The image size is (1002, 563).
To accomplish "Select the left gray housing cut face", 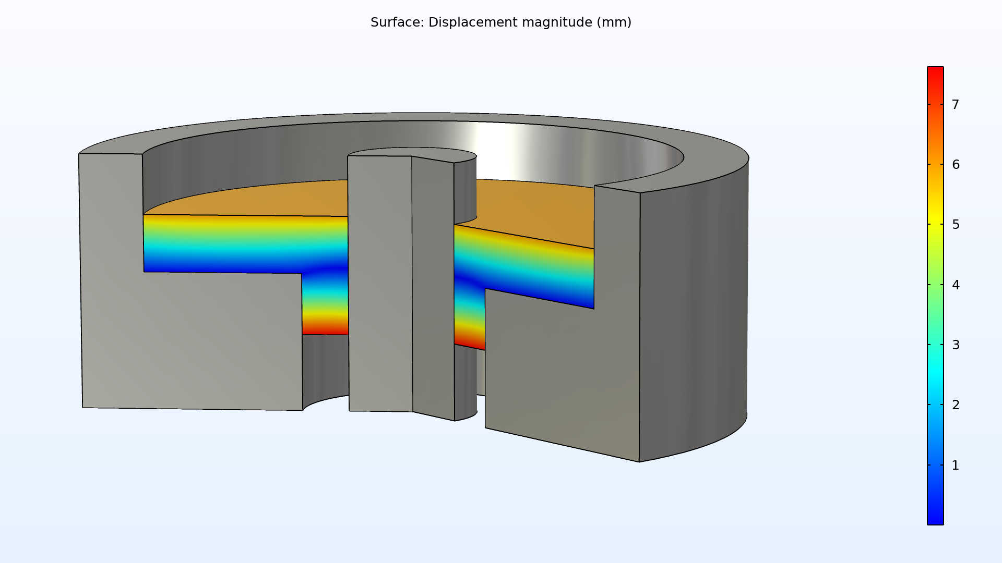I will [193, 339].
